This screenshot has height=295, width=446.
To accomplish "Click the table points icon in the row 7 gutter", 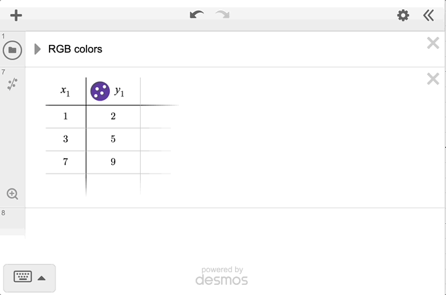I will (x=12, y=84).
